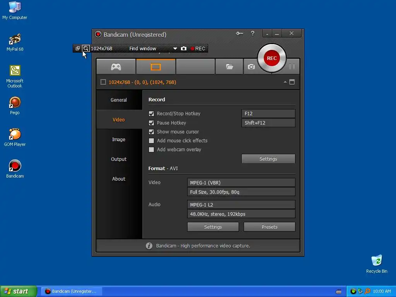This screenshot has width=396, height=297.
Task: Click the key registration icon
Action: [x=239, y=33]
